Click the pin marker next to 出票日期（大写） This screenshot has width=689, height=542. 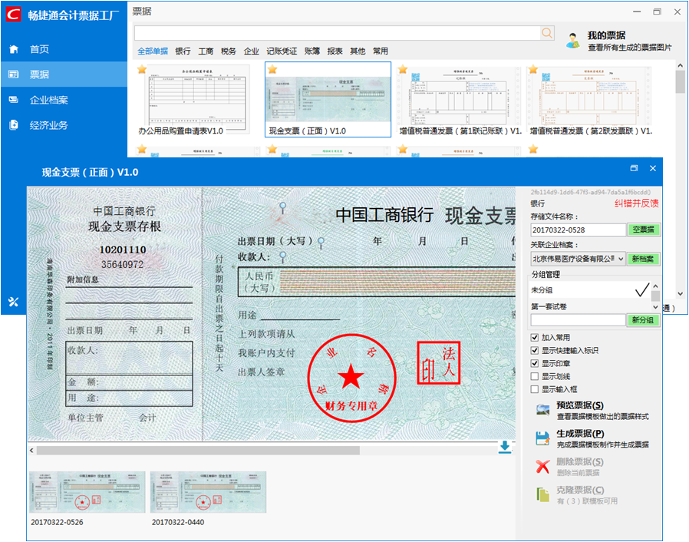(x=321, y=243)
